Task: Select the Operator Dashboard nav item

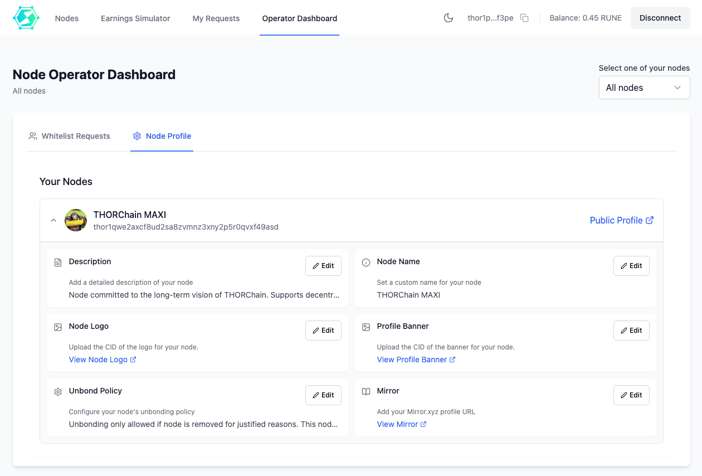Action: point(300,18)
